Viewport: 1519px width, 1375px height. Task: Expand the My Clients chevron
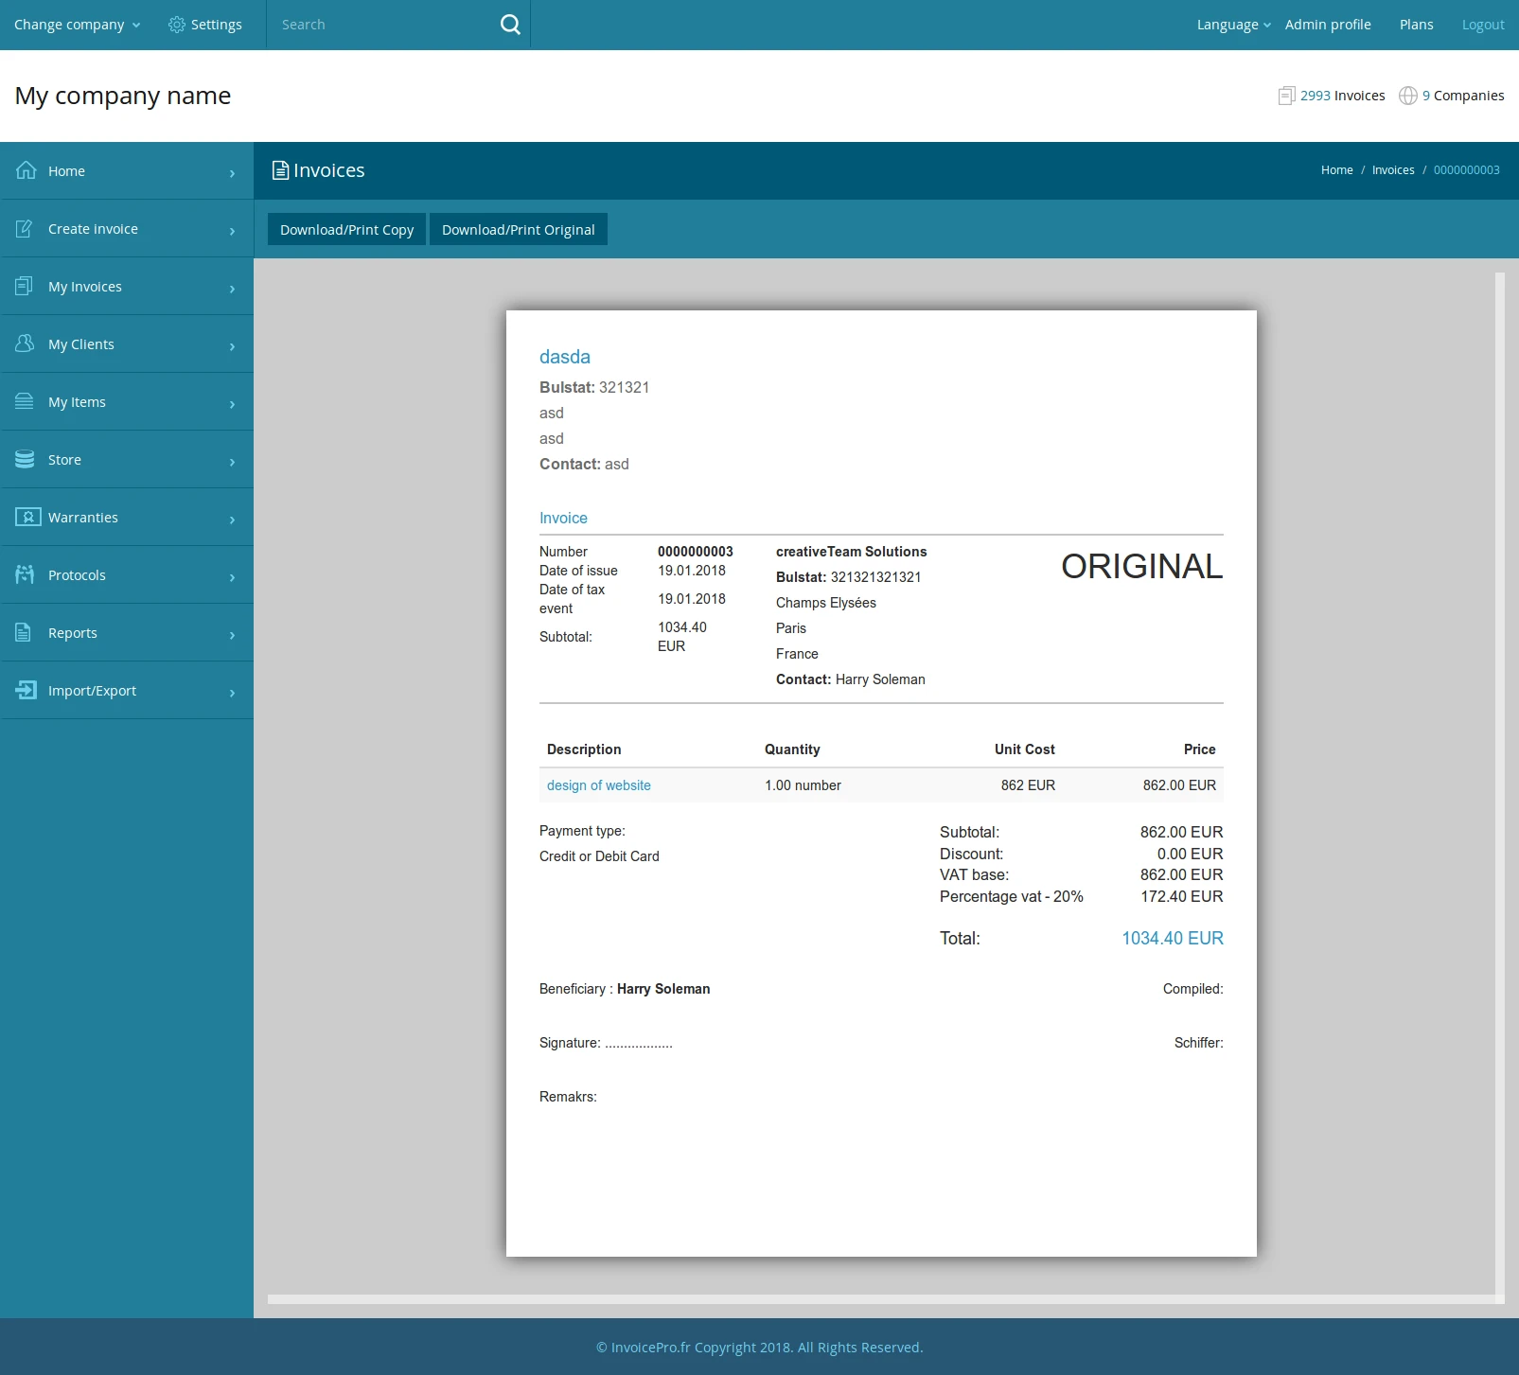[232, 346]
